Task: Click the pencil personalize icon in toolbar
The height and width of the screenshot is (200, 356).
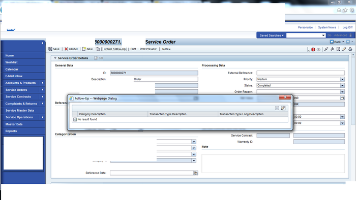Action: [344, 49]
